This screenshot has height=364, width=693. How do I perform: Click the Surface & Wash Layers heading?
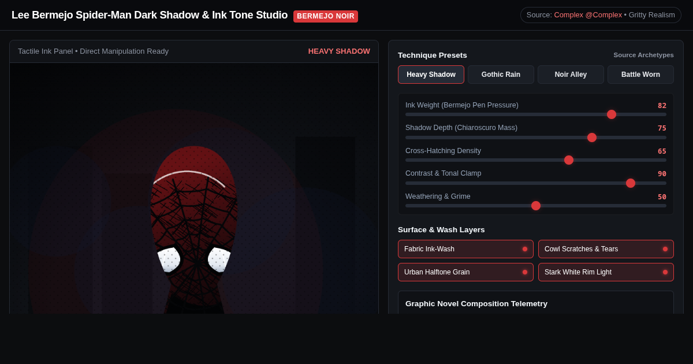pos(441,230)
